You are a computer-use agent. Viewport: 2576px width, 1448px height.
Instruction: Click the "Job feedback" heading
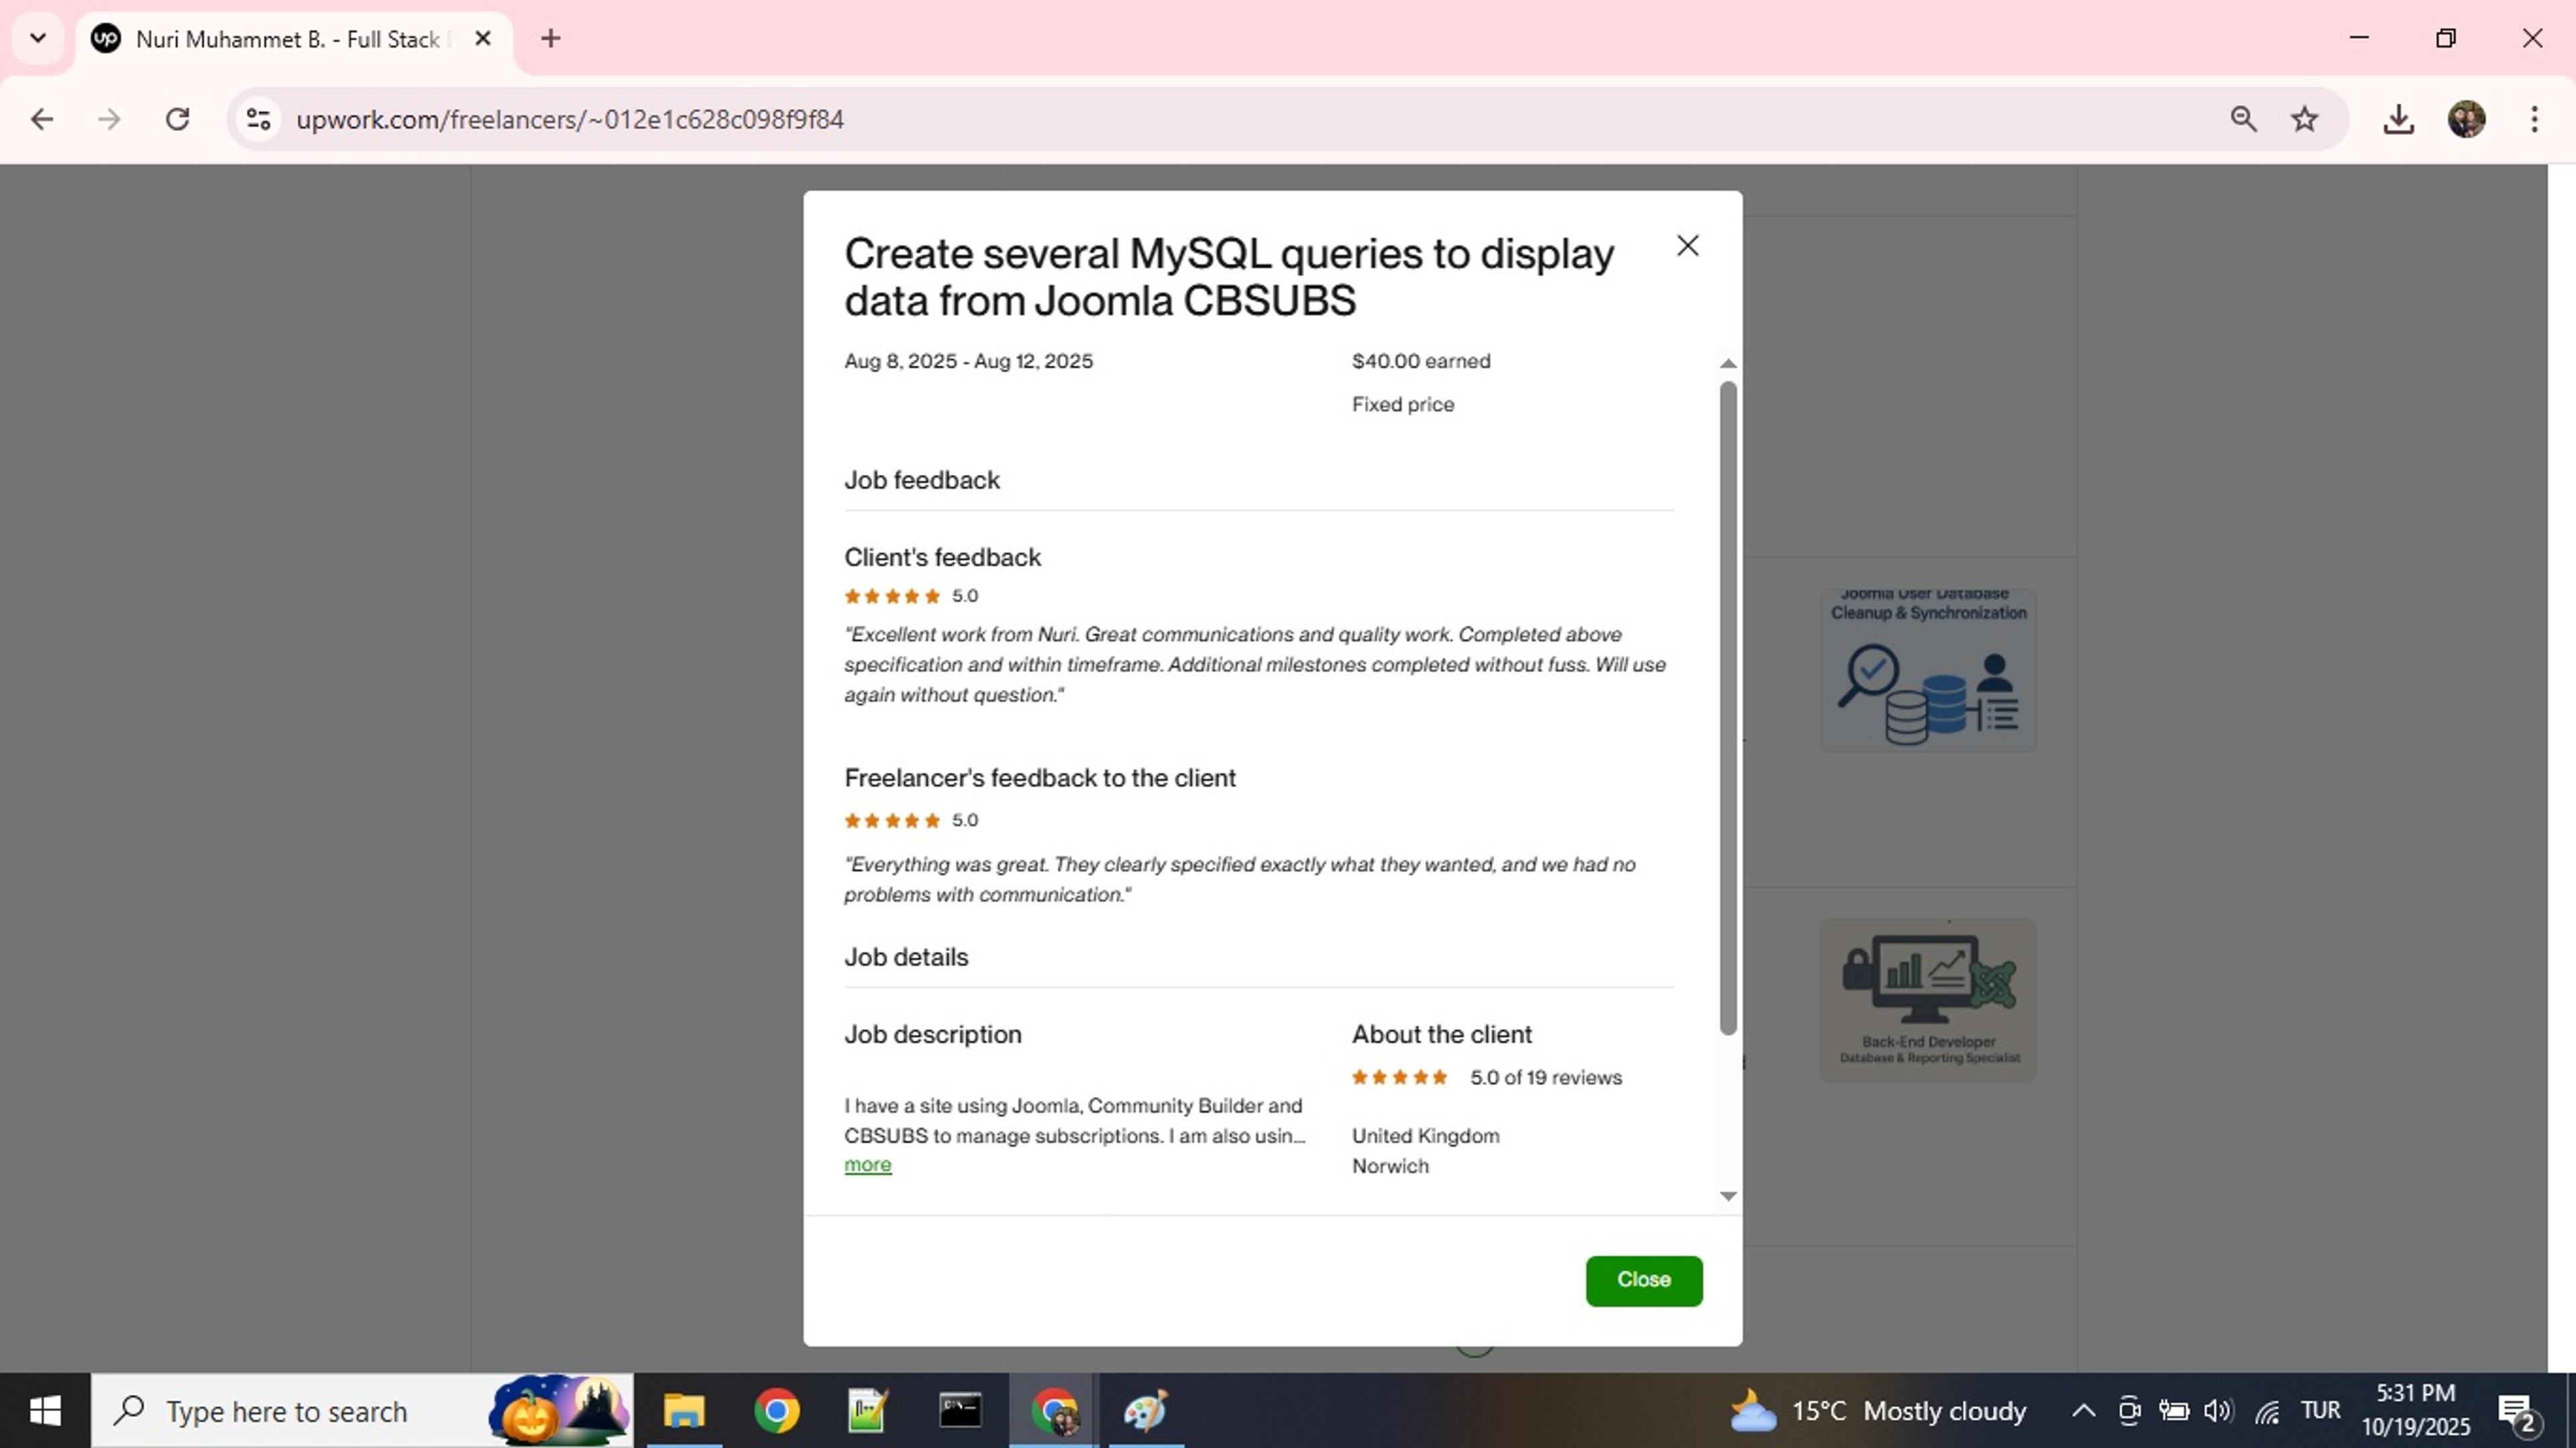(x=921, y=480)
